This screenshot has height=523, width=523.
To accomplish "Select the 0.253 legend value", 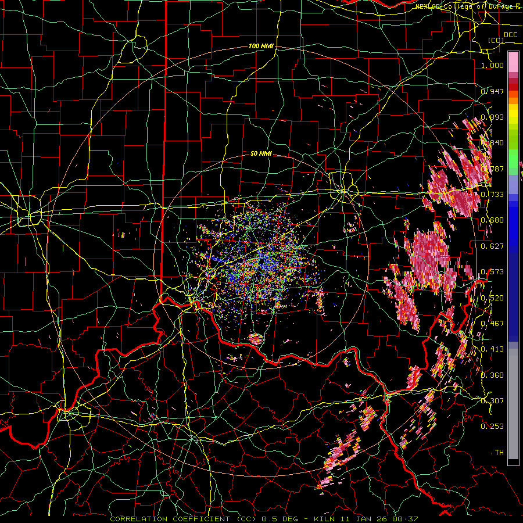I will point(492,427).
